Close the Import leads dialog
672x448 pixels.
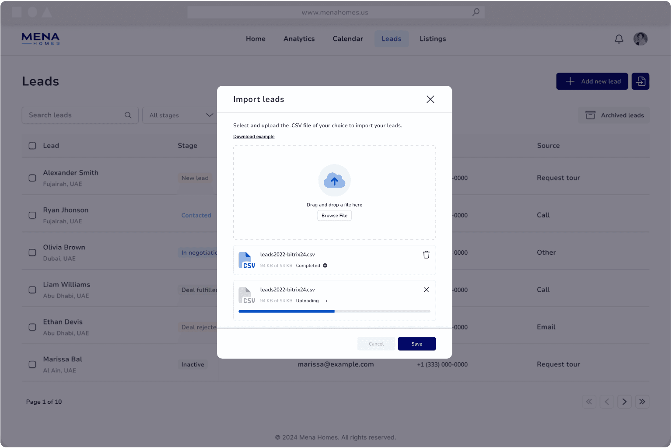tap(430, 99)
